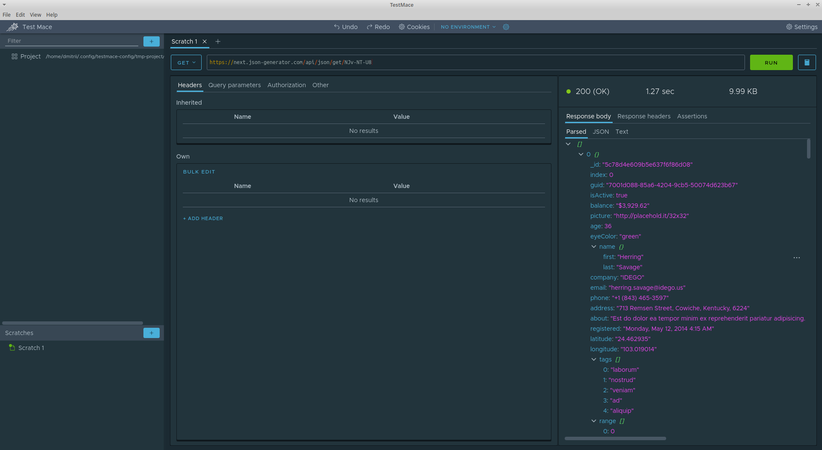Screen dimensions: 822x450
Task: Click the response body horizontal scrollbar
Action: [615, 438]
